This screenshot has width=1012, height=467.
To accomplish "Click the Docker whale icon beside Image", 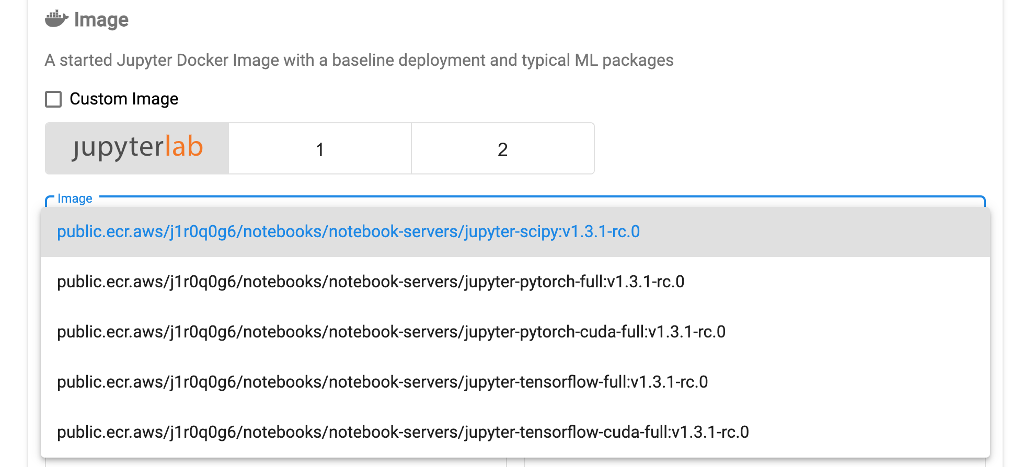I will [x=56, y=19].
